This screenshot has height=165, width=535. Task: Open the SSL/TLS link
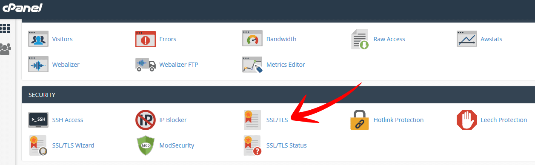coord(277,120)
